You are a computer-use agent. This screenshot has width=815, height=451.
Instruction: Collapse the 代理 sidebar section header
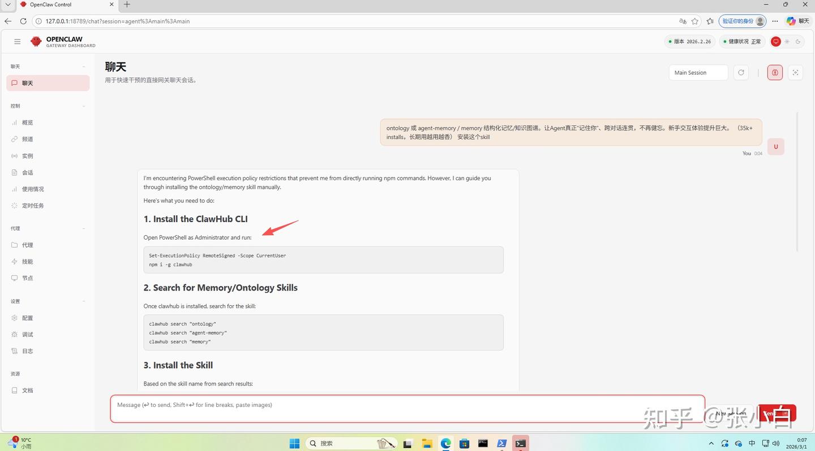tap(84, 229)
